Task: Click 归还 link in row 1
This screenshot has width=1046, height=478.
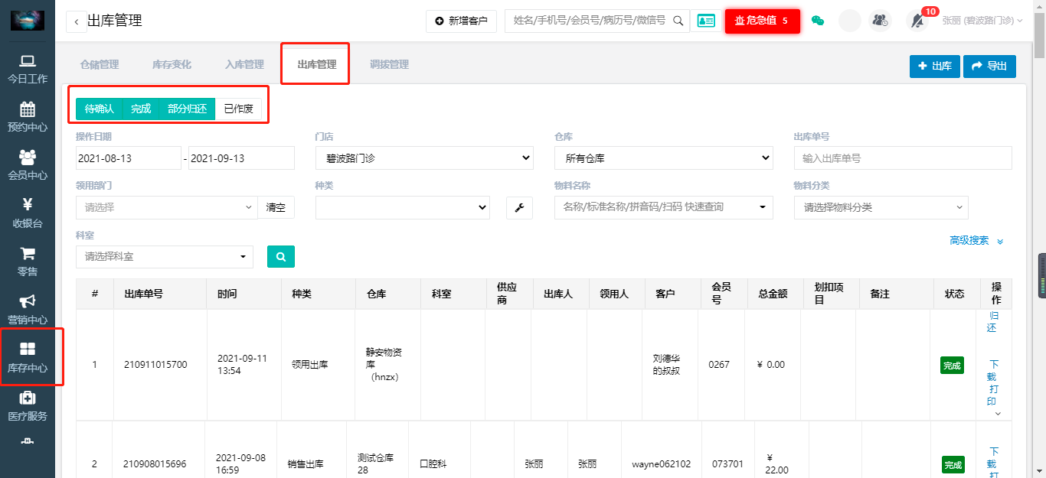Action: (x=993, y=322)
